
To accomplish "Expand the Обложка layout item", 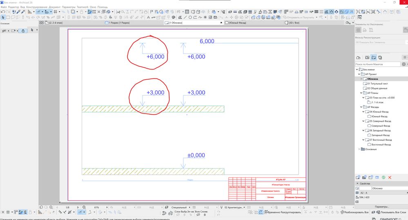I will click(x=361, y=79).
